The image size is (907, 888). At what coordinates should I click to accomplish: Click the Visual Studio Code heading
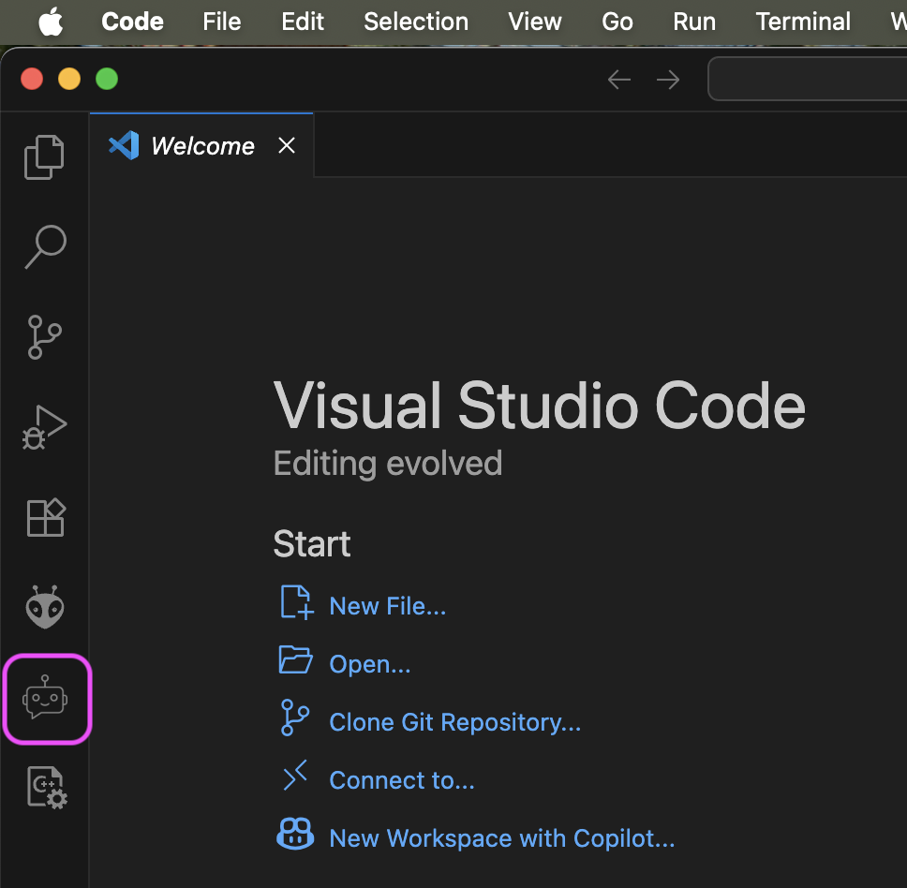[x=539, y=406]
